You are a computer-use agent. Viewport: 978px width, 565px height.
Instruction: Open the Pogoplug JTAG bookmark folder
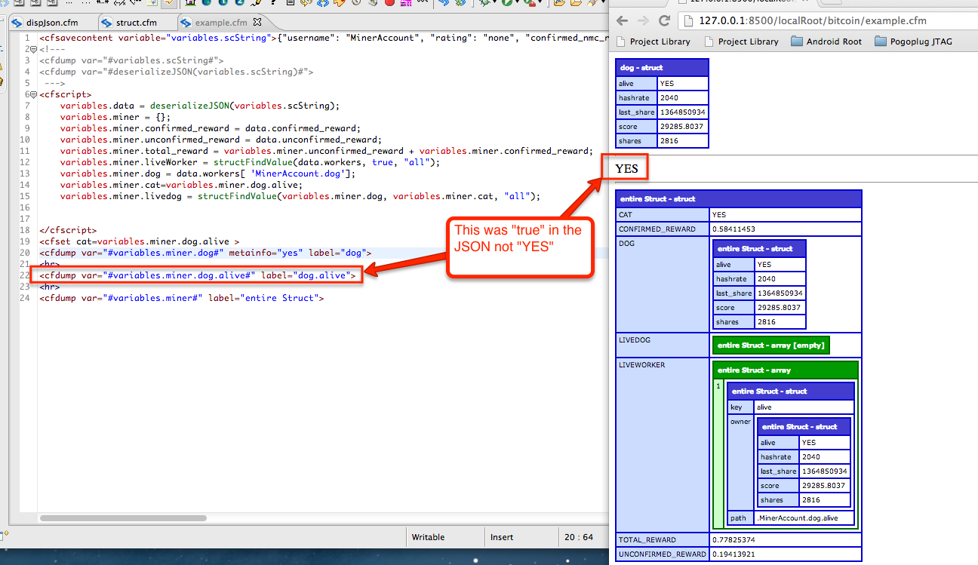913,41
